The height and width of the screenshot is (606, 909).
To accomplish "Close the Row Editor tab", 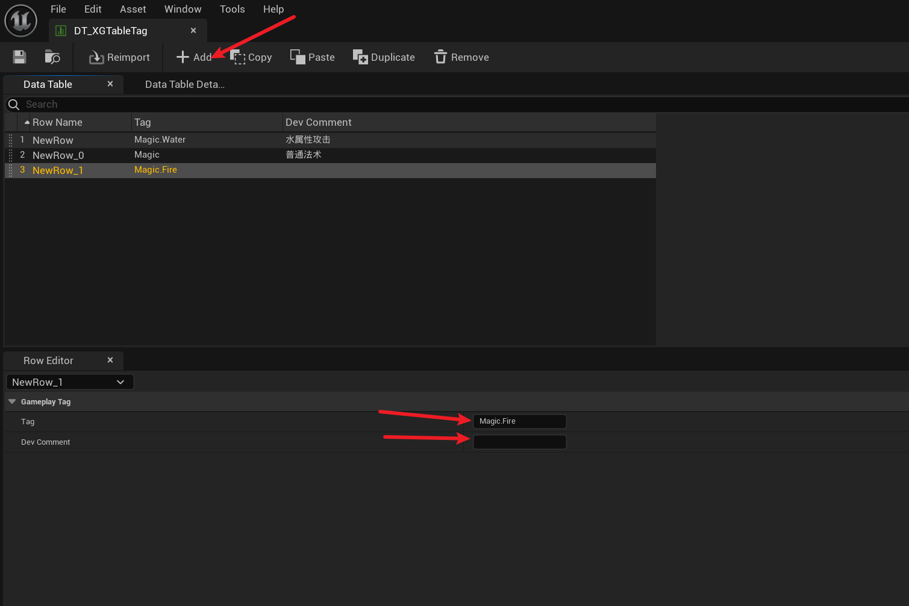I will coord(110,360).
